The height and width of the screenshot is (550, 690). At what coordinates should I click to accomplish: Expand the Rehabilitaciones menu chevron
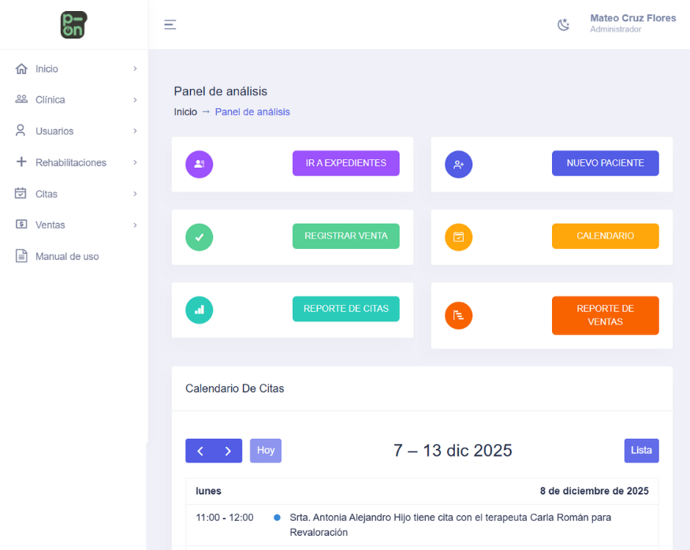135,162
